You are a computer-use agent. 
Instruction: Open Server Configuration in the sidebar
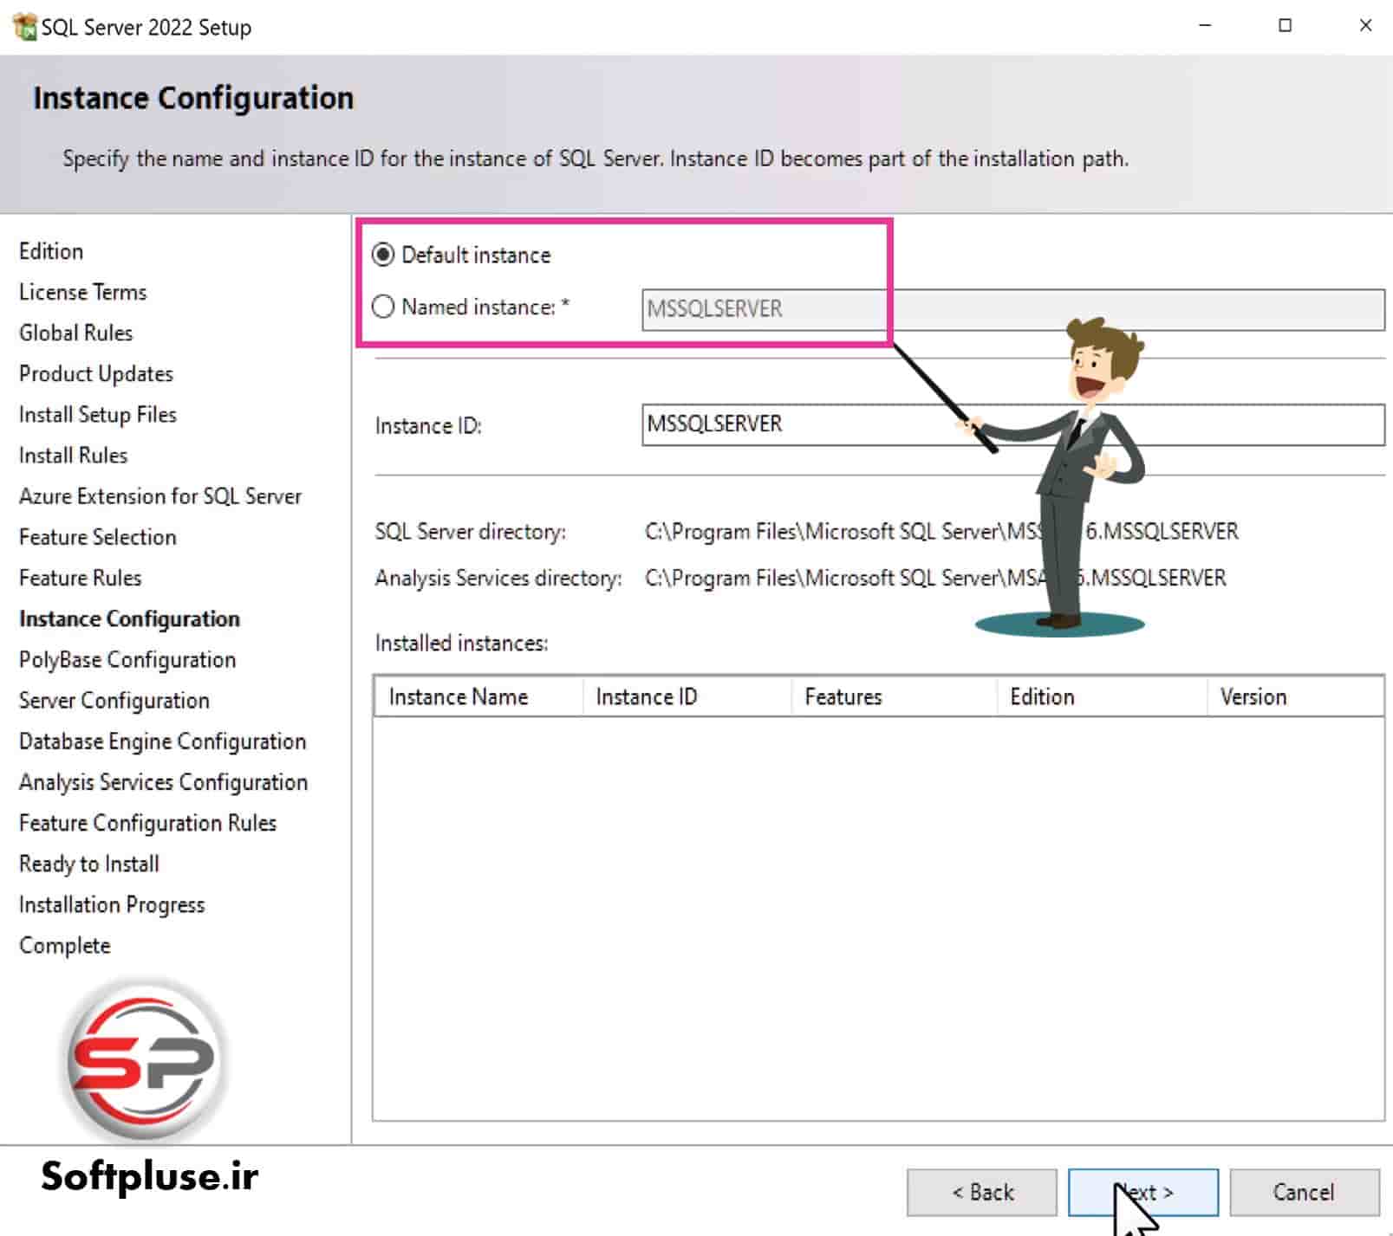(x=114, y=701)
